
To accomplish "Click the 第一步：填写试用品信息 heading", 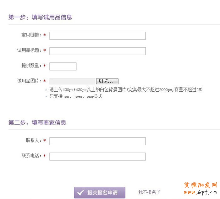I will coord(40,17).
